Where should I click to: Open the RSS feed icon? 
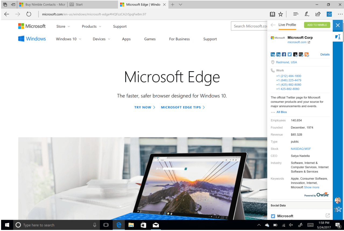tap(307, 55)
